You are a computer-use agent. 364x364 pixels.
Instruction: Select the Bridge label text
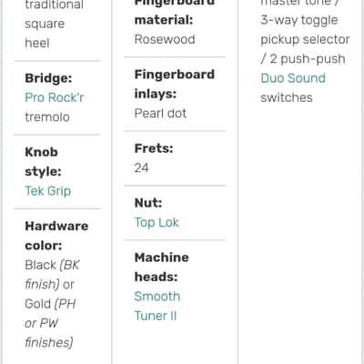[x=48, y=78]
